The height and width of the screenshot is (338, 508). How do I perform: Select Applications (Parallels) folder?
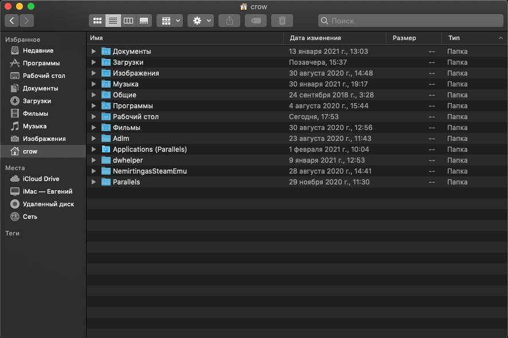coord(297,150)
